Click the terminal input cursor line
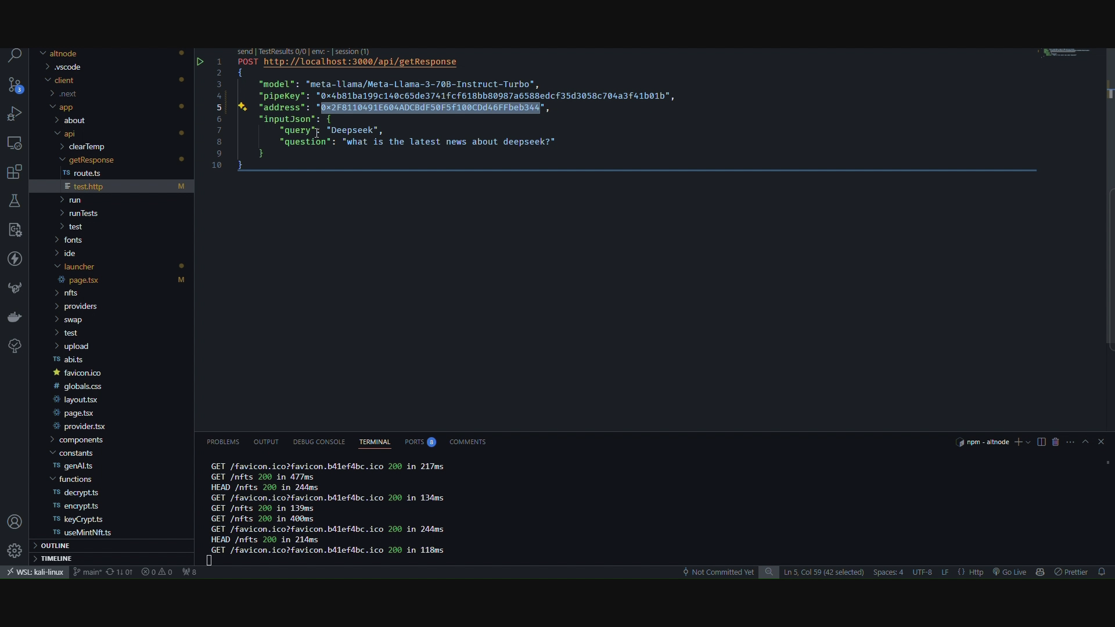The image size is (1115, 627). pos(210,560)
